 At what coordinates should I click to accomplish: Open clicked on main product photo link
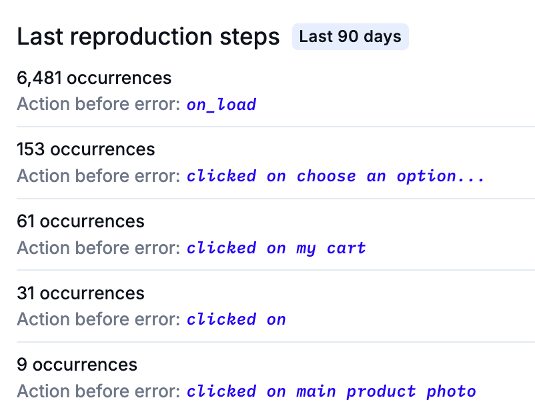(x=332, y=391)
